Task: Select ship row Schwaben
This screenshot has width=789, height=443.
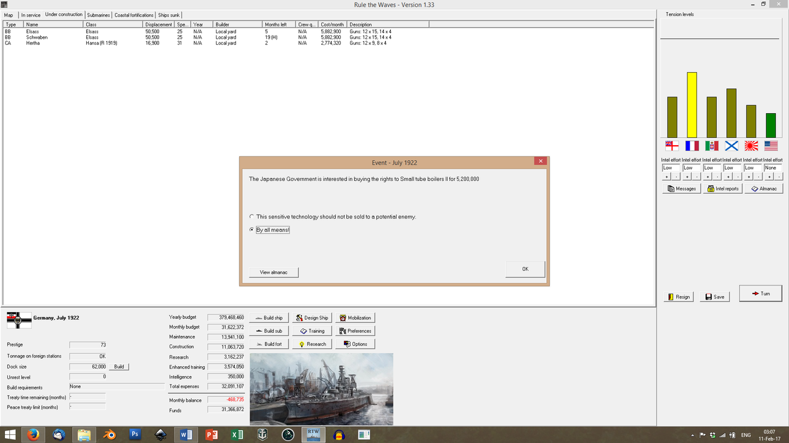Action: click(329, 37)
